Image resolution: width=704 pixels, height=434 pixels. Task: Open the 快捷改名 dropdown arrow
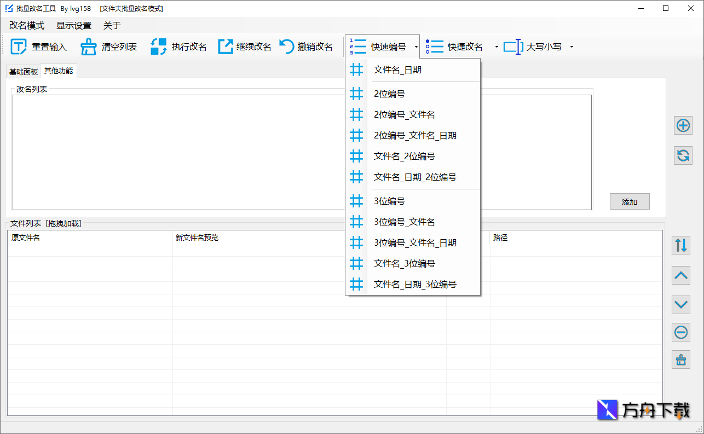[x=496, y=47]
